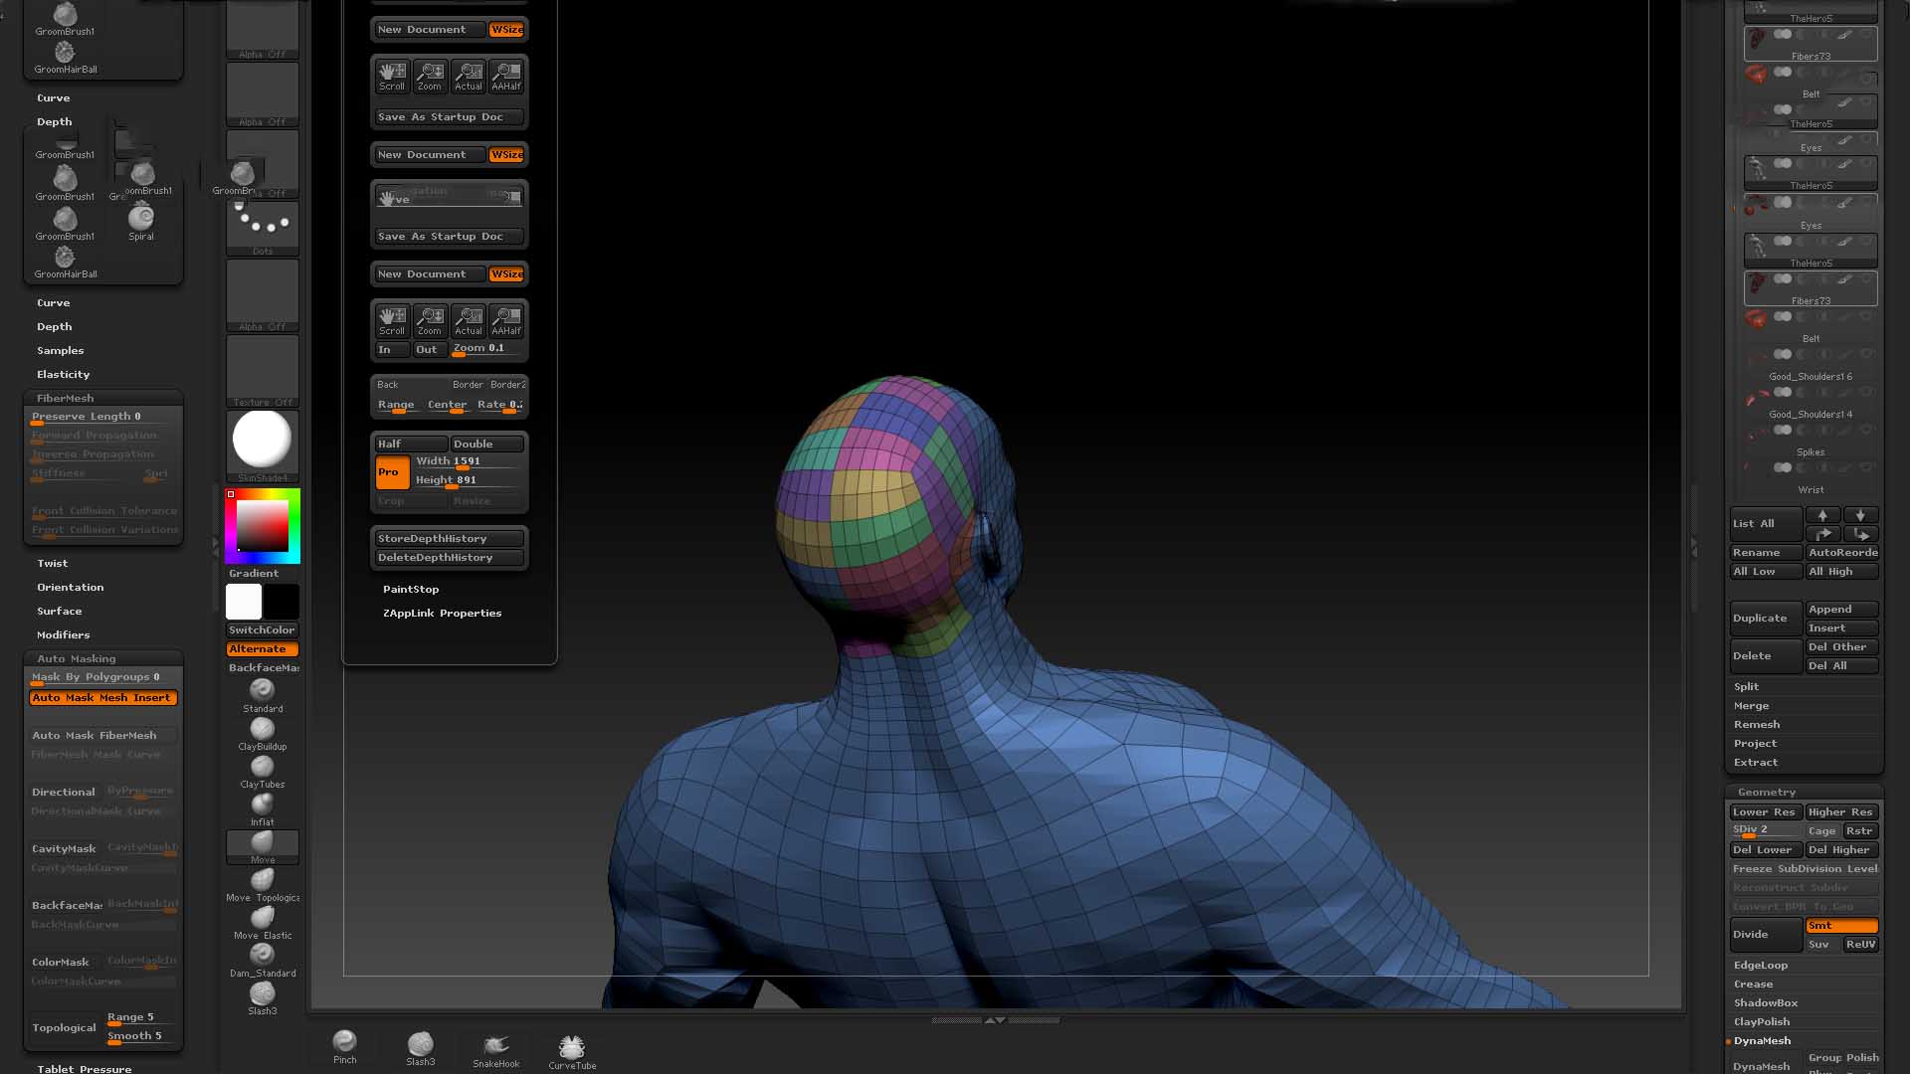This screenshot has width=1910, height=1074.
Task: Open the ShadowBox submenu
Action: (x=1766, y=1003)
